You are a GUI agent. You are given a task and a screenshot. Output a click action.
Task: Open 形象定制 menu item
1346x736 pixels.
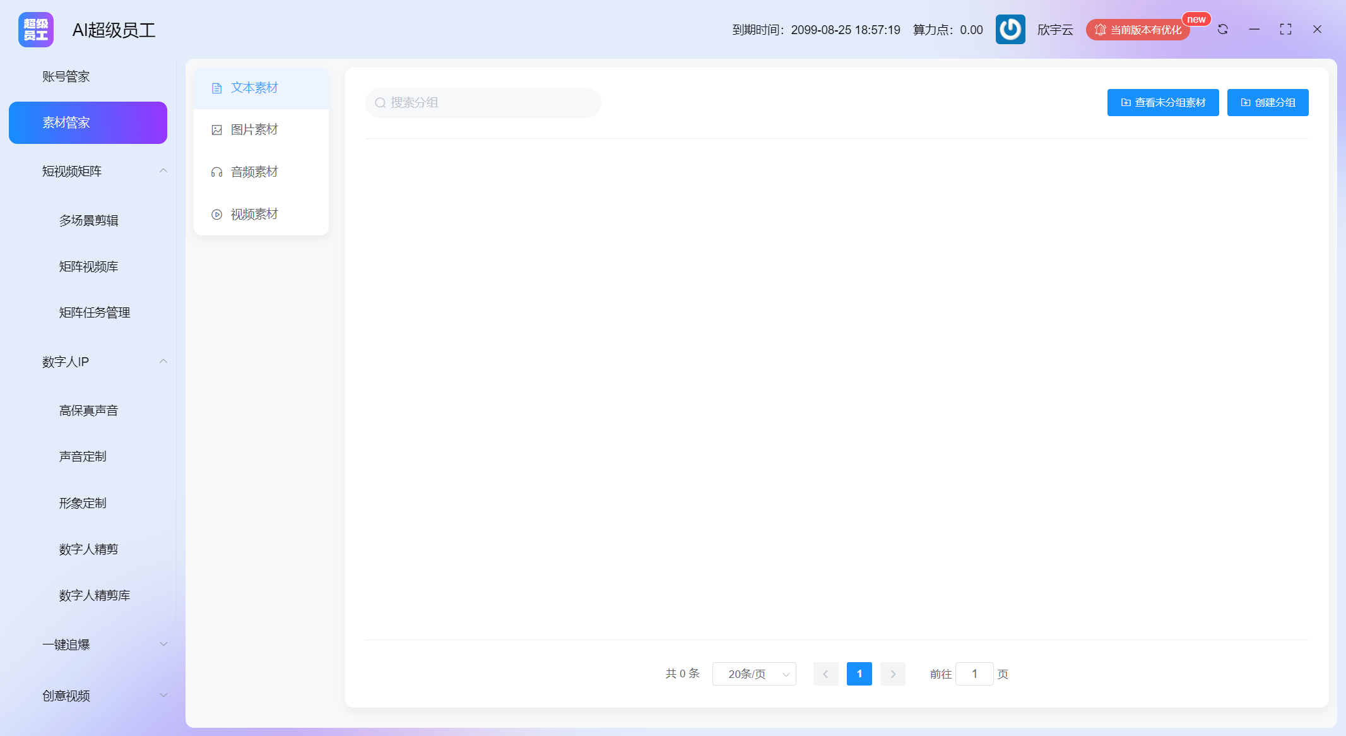[x=83, y=503]
